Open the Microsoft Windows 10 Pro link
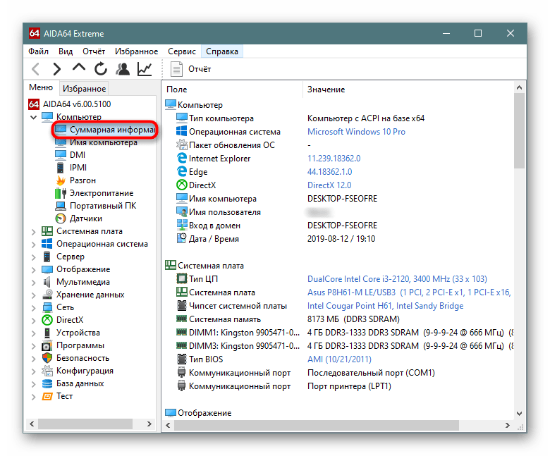The height and width of the screenshot is (456, 550). [356, 132]
